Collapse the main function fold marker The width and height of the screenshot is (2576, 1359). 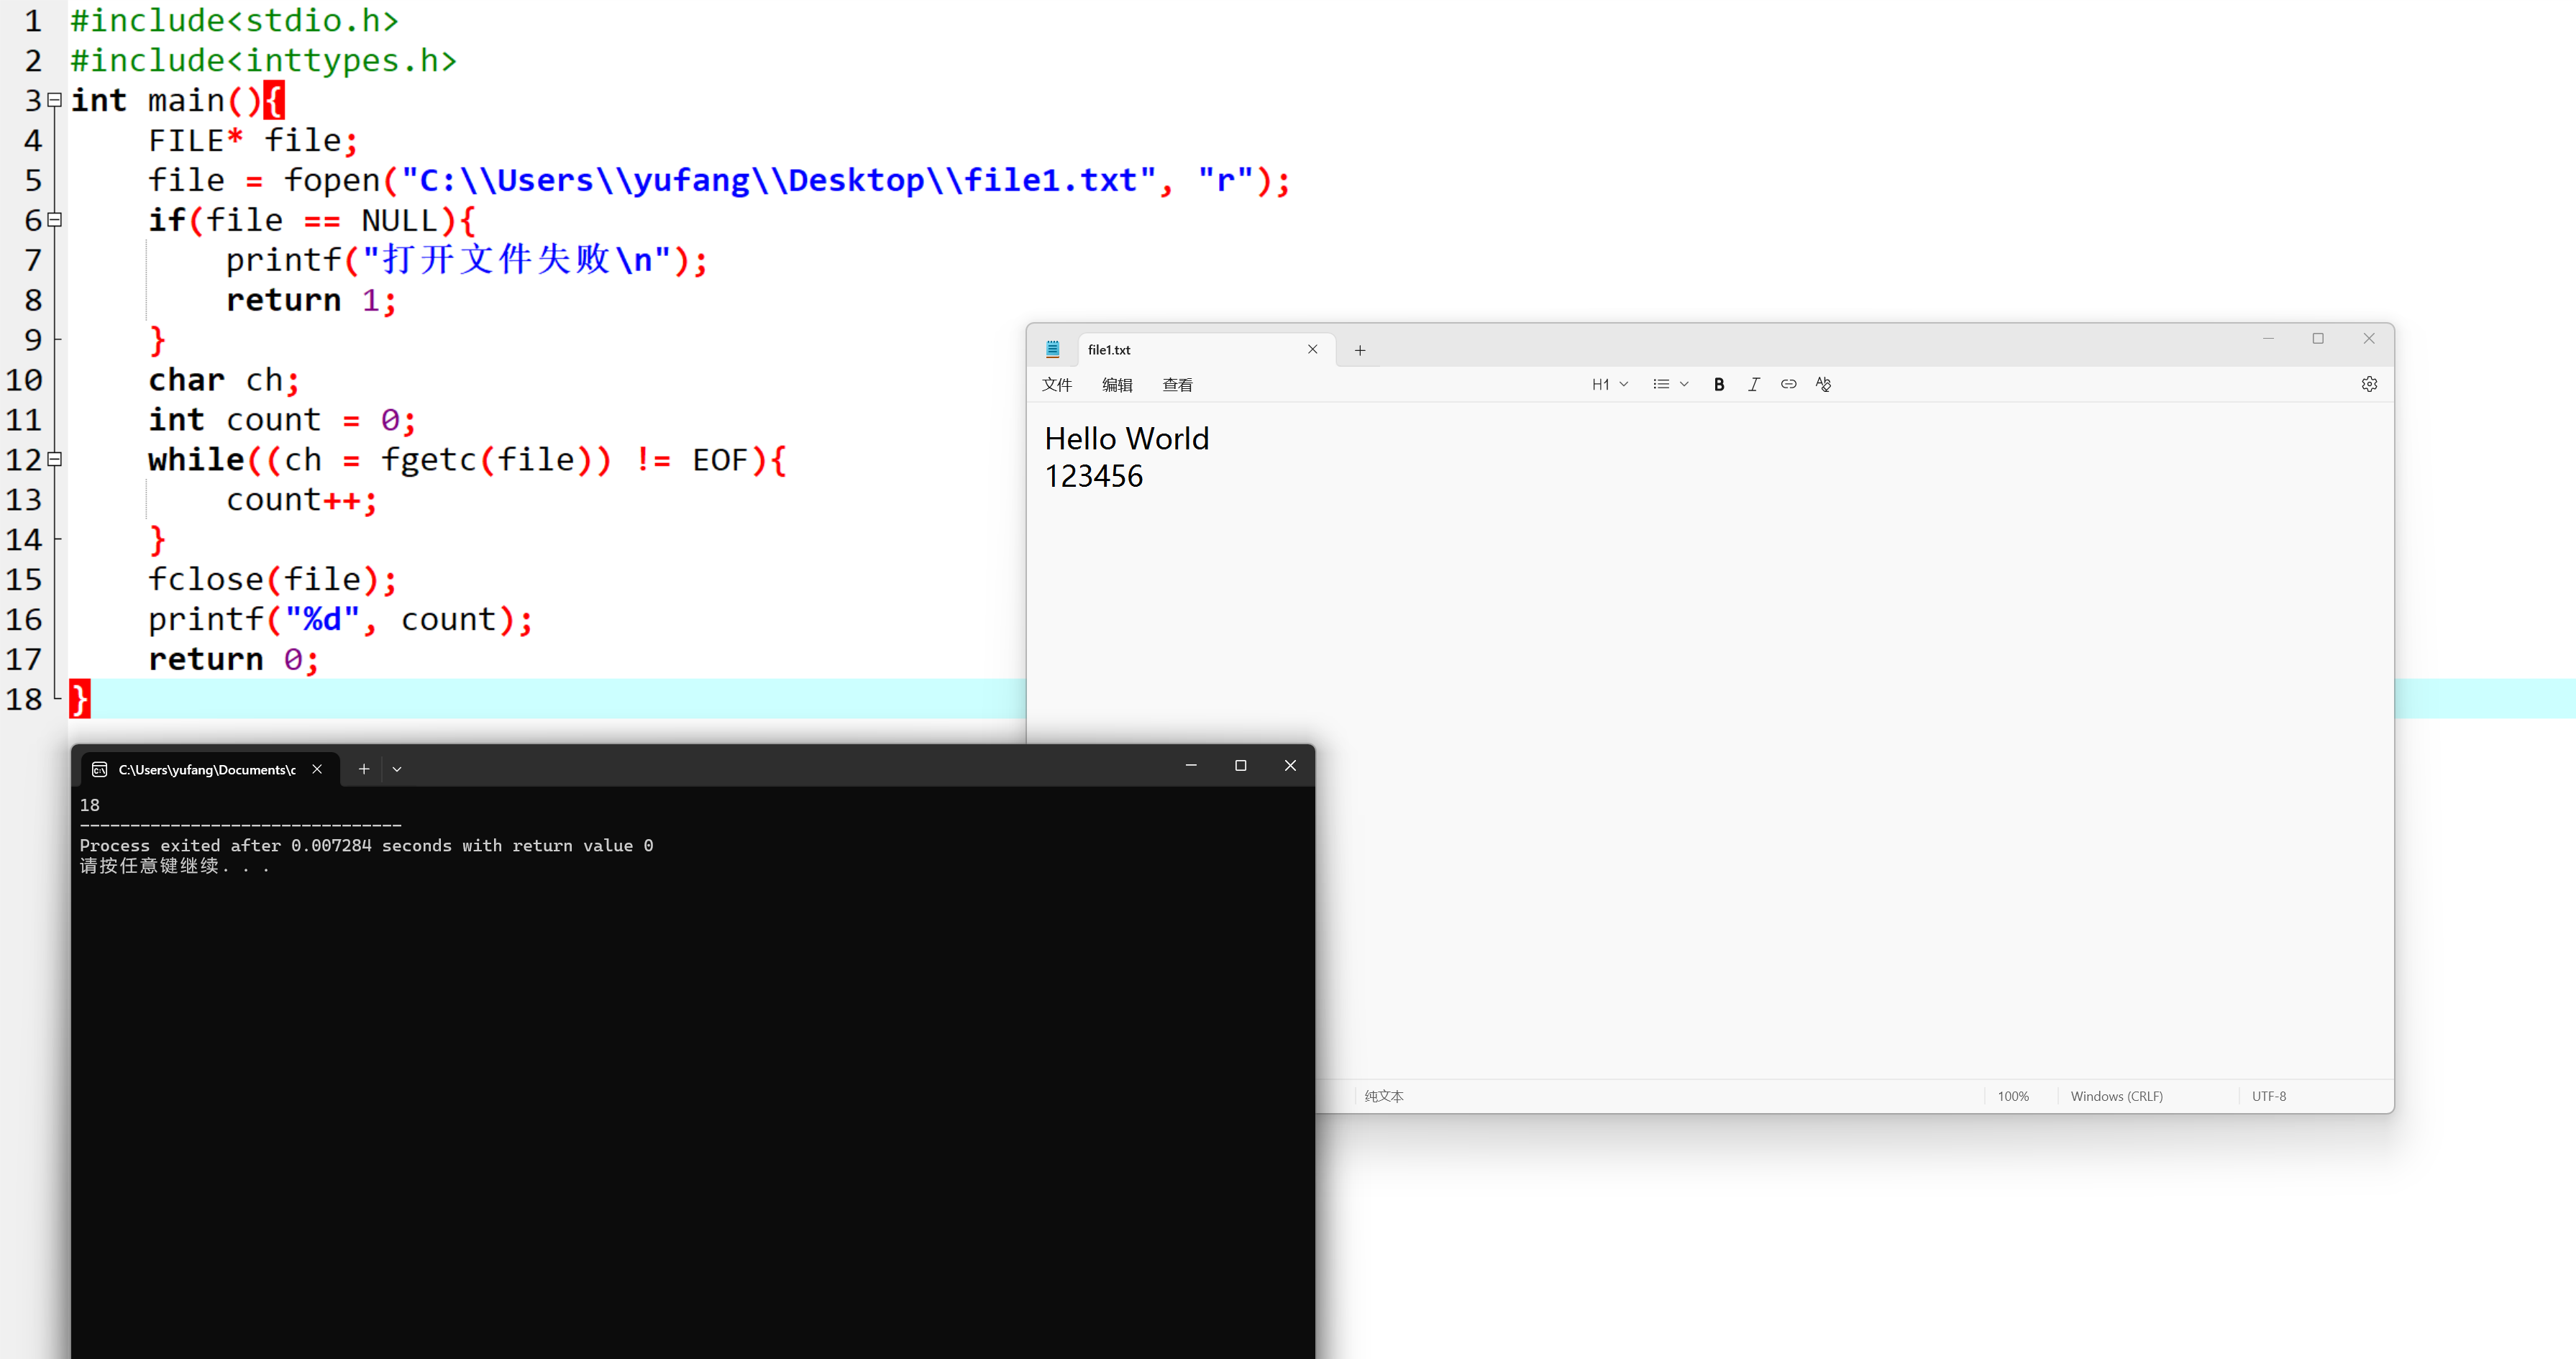[x=55, y=100]
